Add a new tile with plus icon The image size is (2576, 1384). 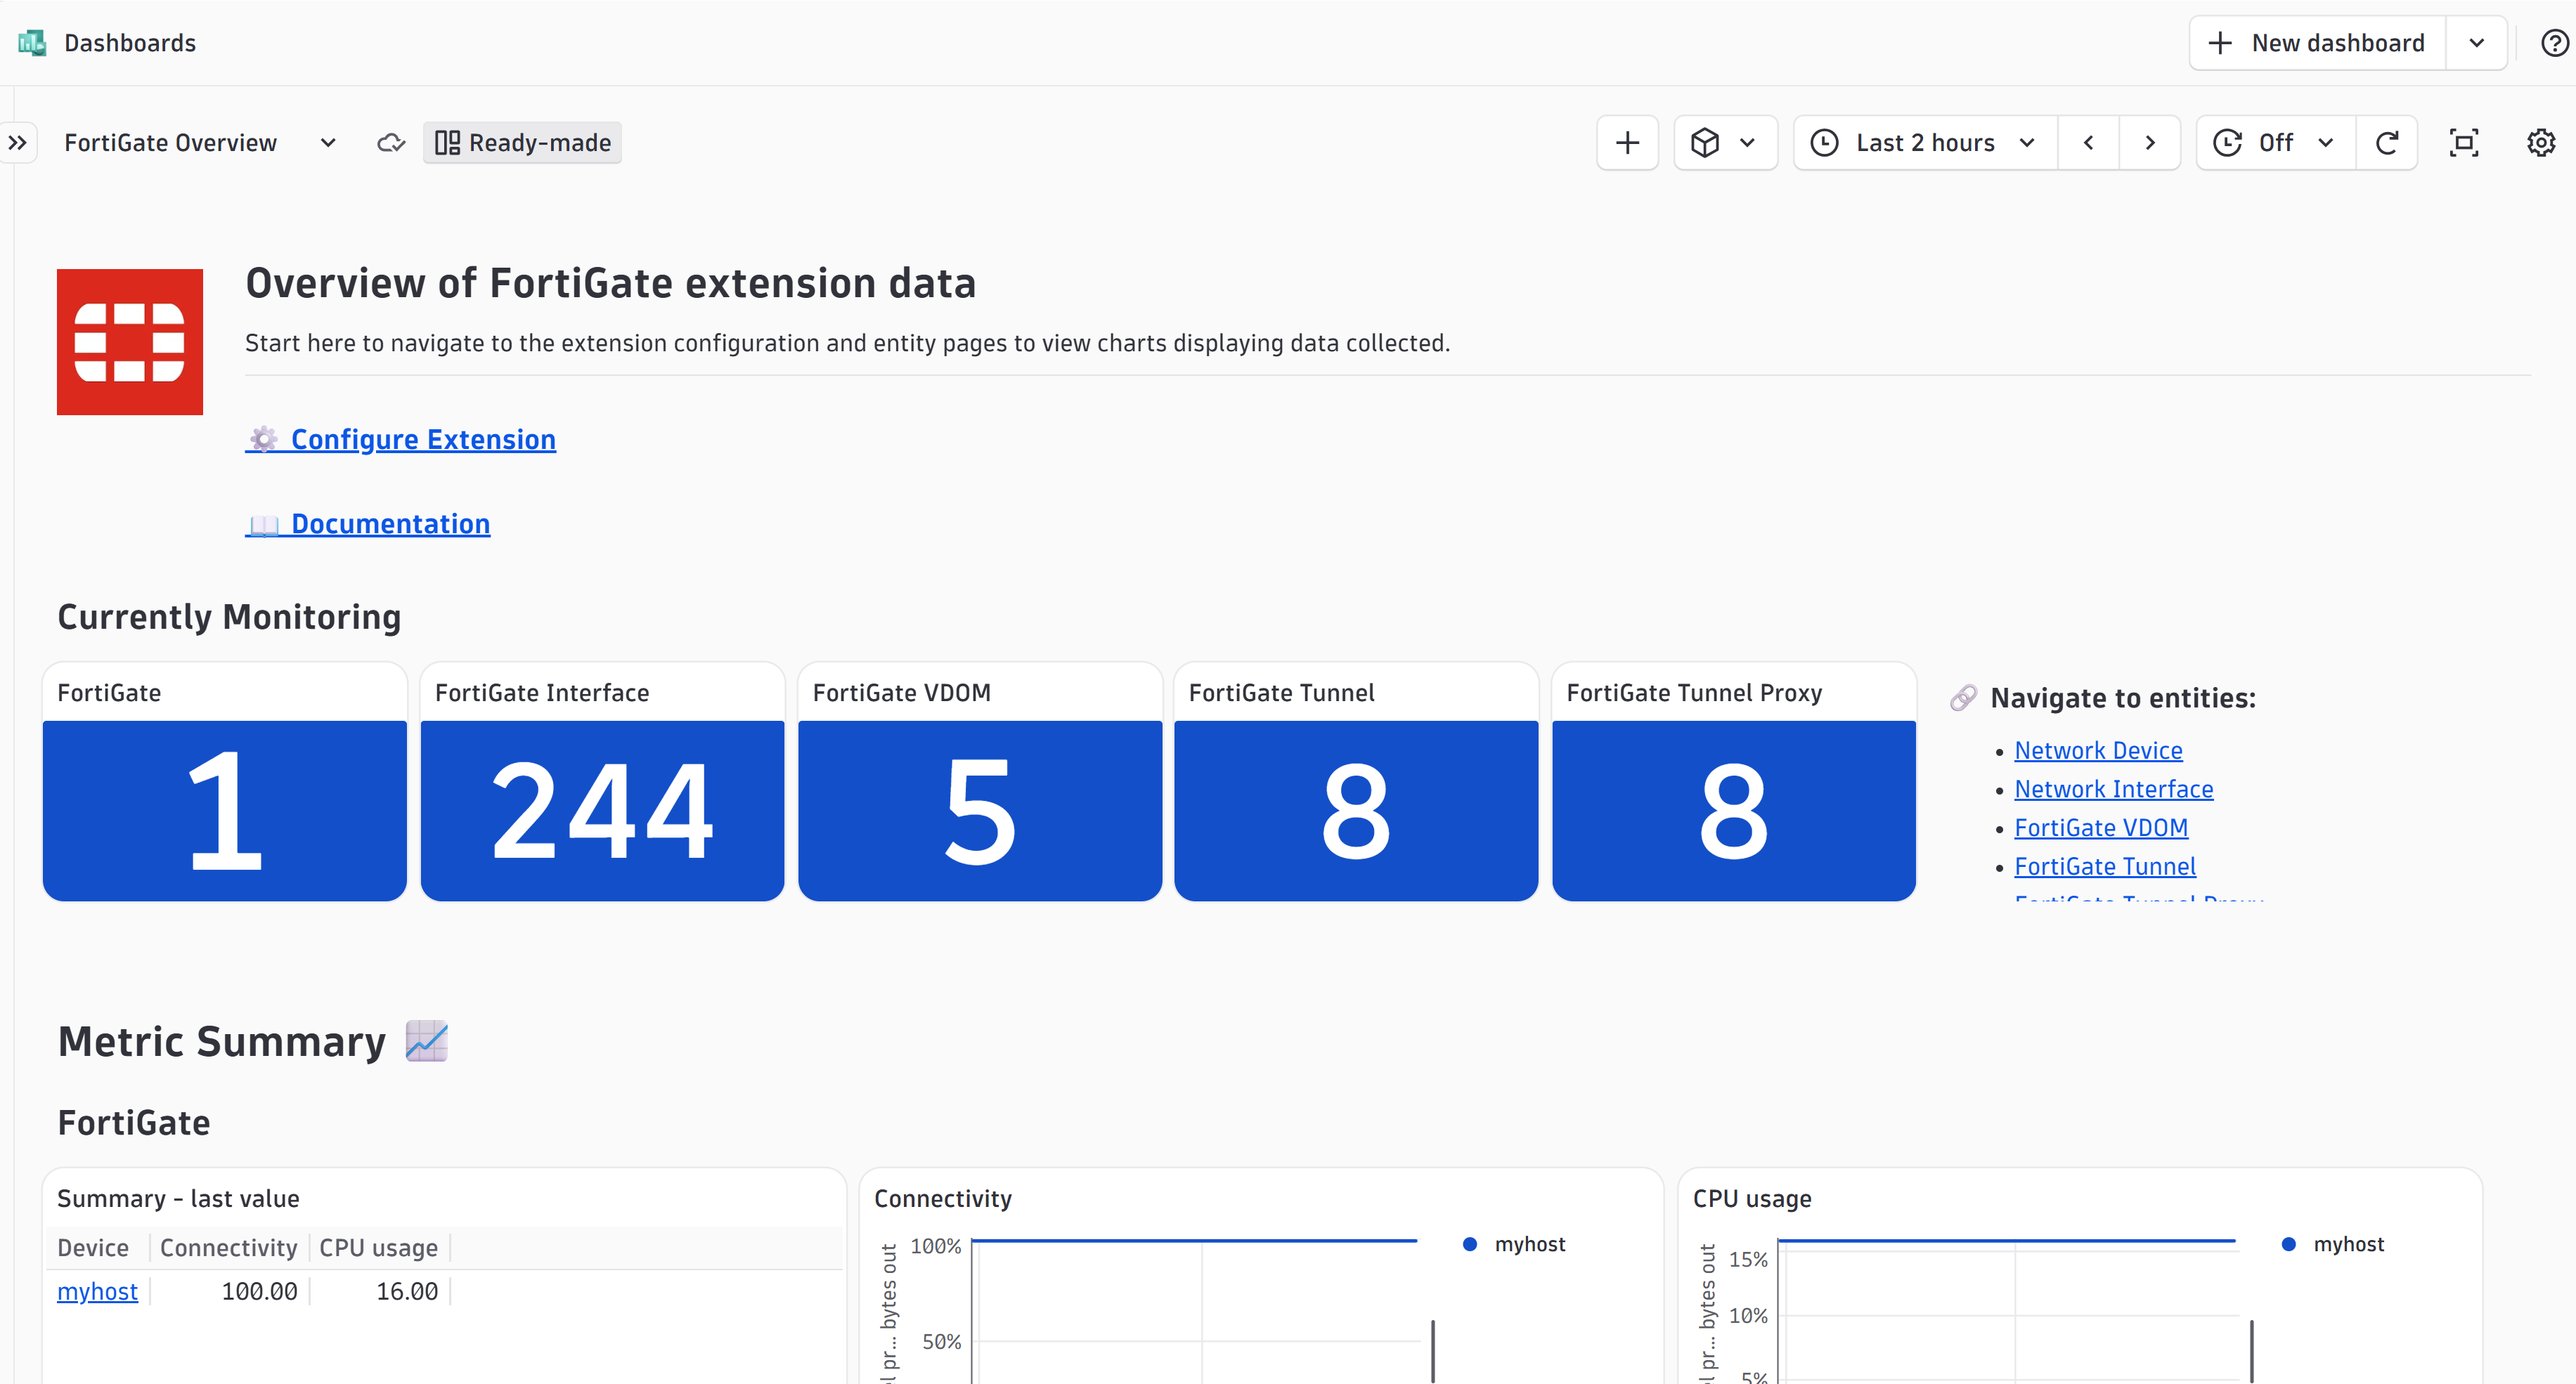[x=1627, y=143]
